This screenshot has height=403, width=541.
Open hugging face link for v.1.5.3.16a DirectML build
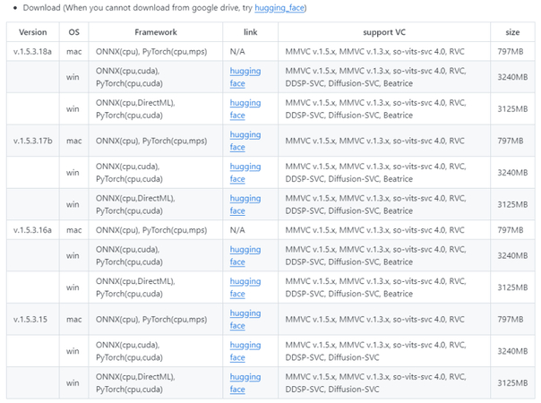(x=245, y=287)
